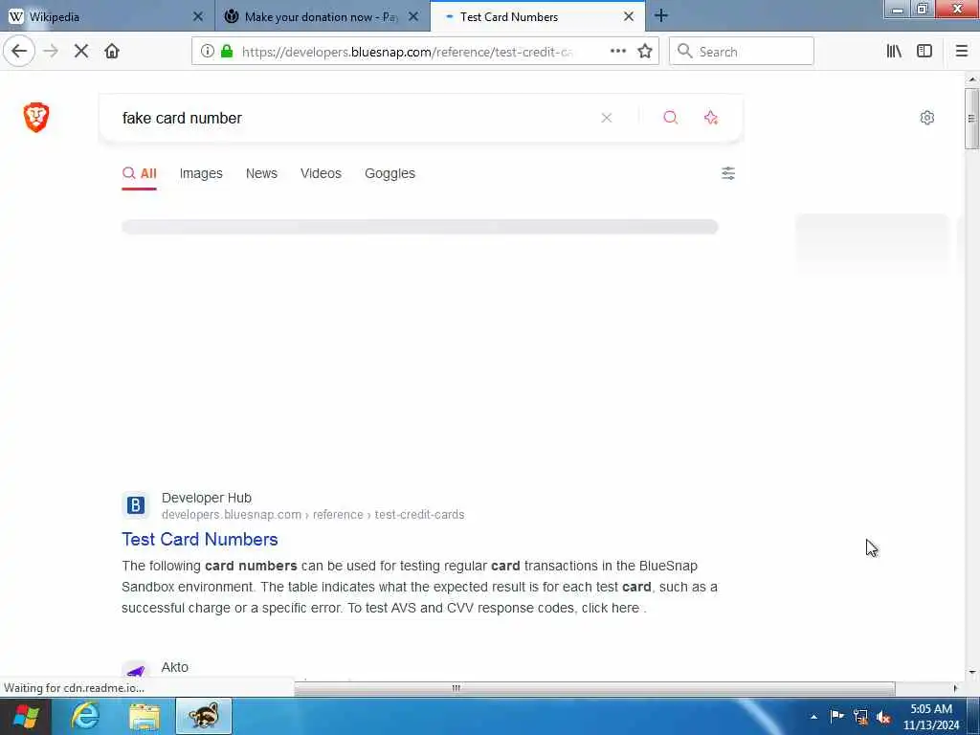
Task: Open File Explorer from taskbar
Action: pyautogui.click(x=145, y=717)
